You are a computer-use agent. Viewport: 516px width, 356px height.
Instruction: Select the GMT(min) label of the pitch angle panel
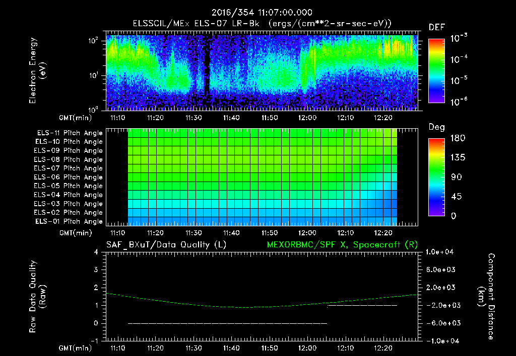tap(76, 233)
